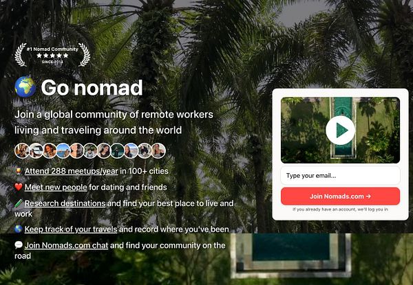Click the pencil emoji beside Research destinations
Viewport: 413px width, 285px height.
point(19,203)
